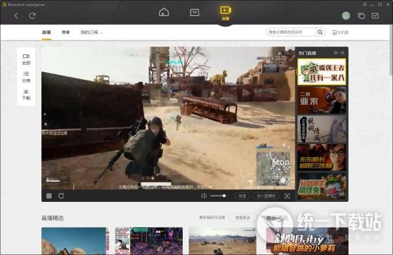Image resolution: width=393 pixels, height=255 pixels.
Task: Select the live broadcast icon tab
Action: coord(225,13)
